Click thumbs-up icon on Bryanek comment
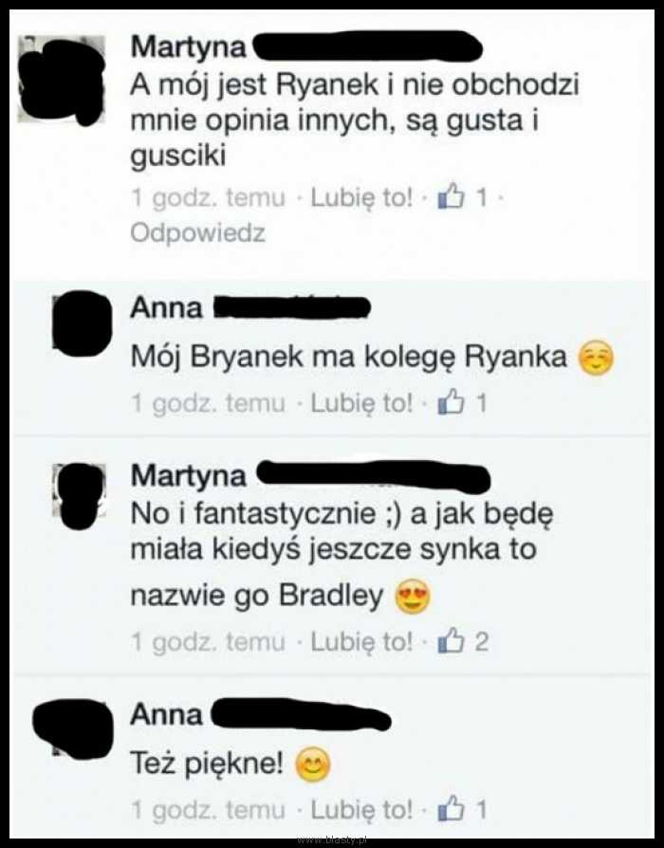Image resolution: width=664 pixels, height=848 pixels. [451, 403]
